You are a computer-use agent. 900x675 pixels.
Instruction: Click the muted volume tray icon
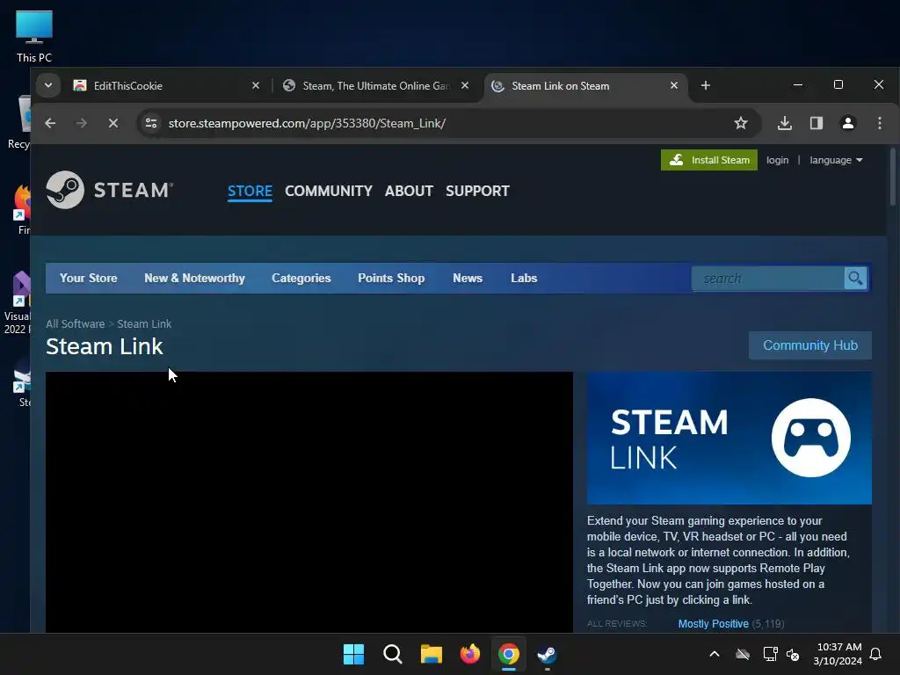(793, 654)
